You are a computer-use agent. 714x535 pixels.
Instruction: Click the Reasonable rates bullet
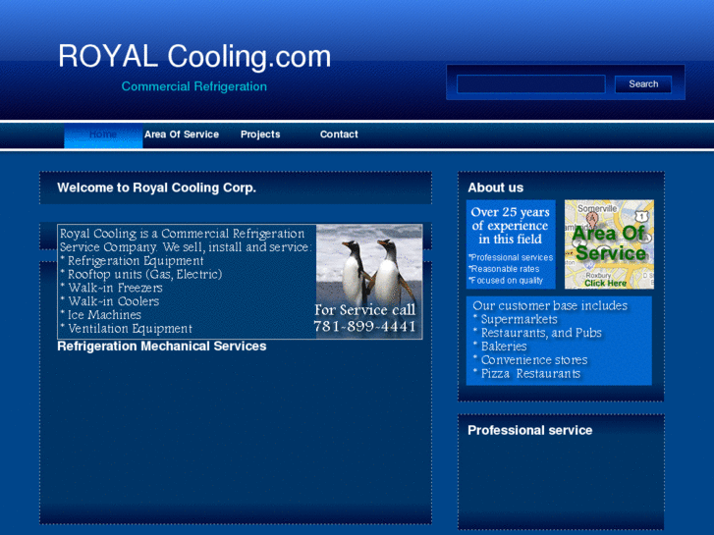(x=504, y=269)
